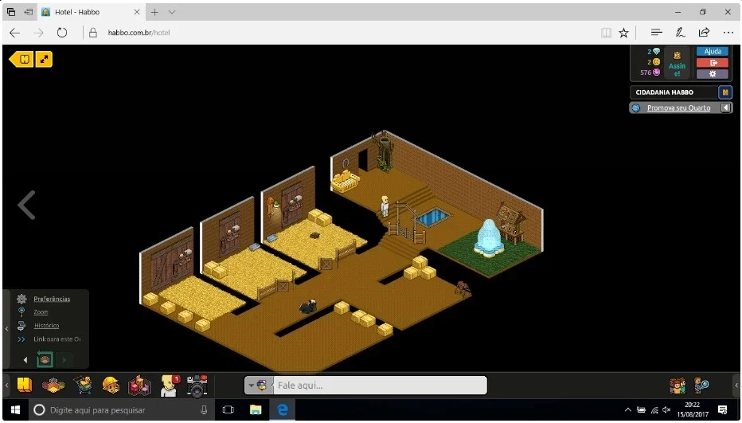Image resolution: width=742 pixels, height=423 pixels.
Task: Expand the friends bar right arrow
Action: 736,386
